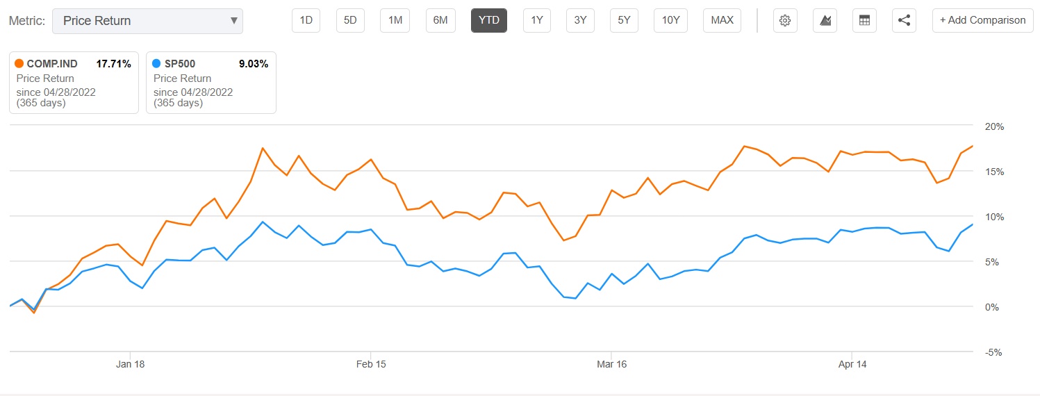Select the 5D time range
1040x396 pixels.
(350, 20)
